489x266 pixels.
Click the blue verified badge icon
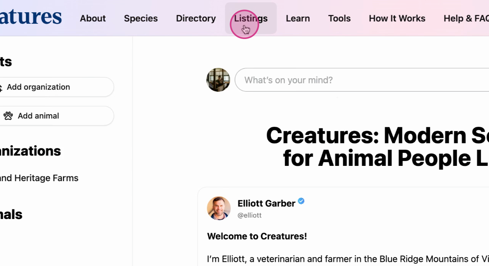[x=301, y=201]
